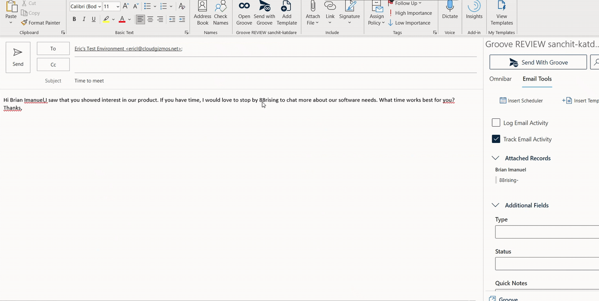Viewport: 599px width, 301px height.
Task: Open the Signature menu
Action: pyautogui.click(x=349, y=13)
